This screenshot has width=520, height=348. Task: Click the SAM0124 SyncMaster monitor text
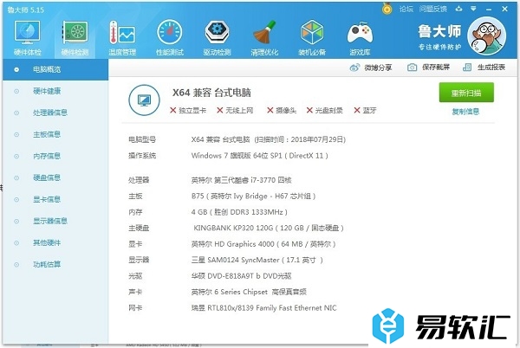click(x=257, y=260)
